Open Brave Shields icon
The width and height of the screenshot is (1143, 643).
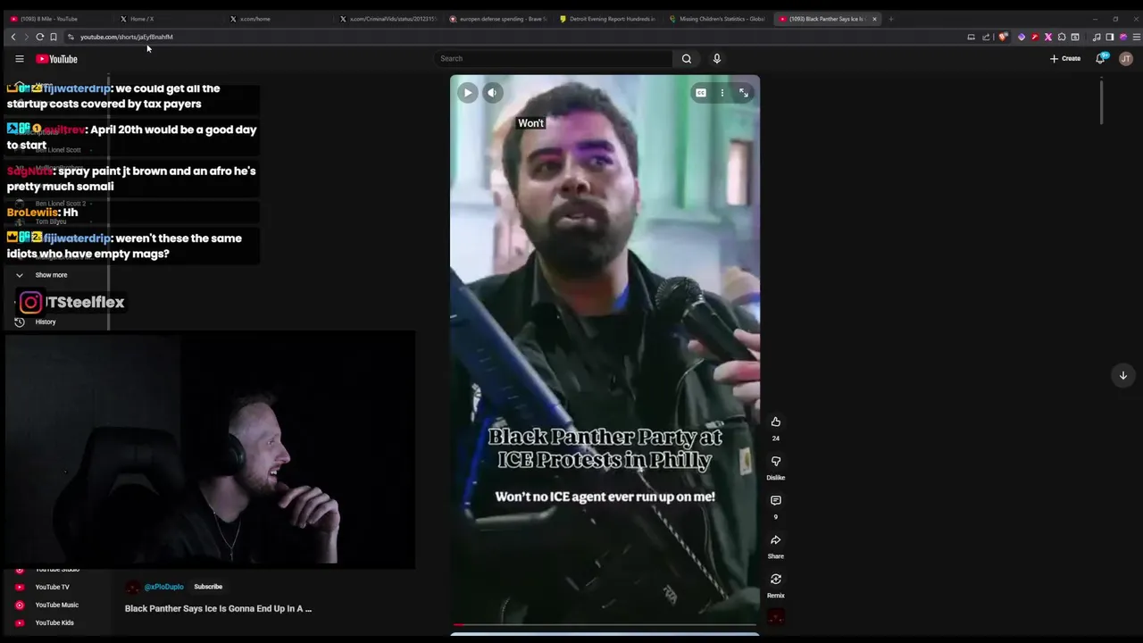pyautogui.click(x=1003, y=37)
